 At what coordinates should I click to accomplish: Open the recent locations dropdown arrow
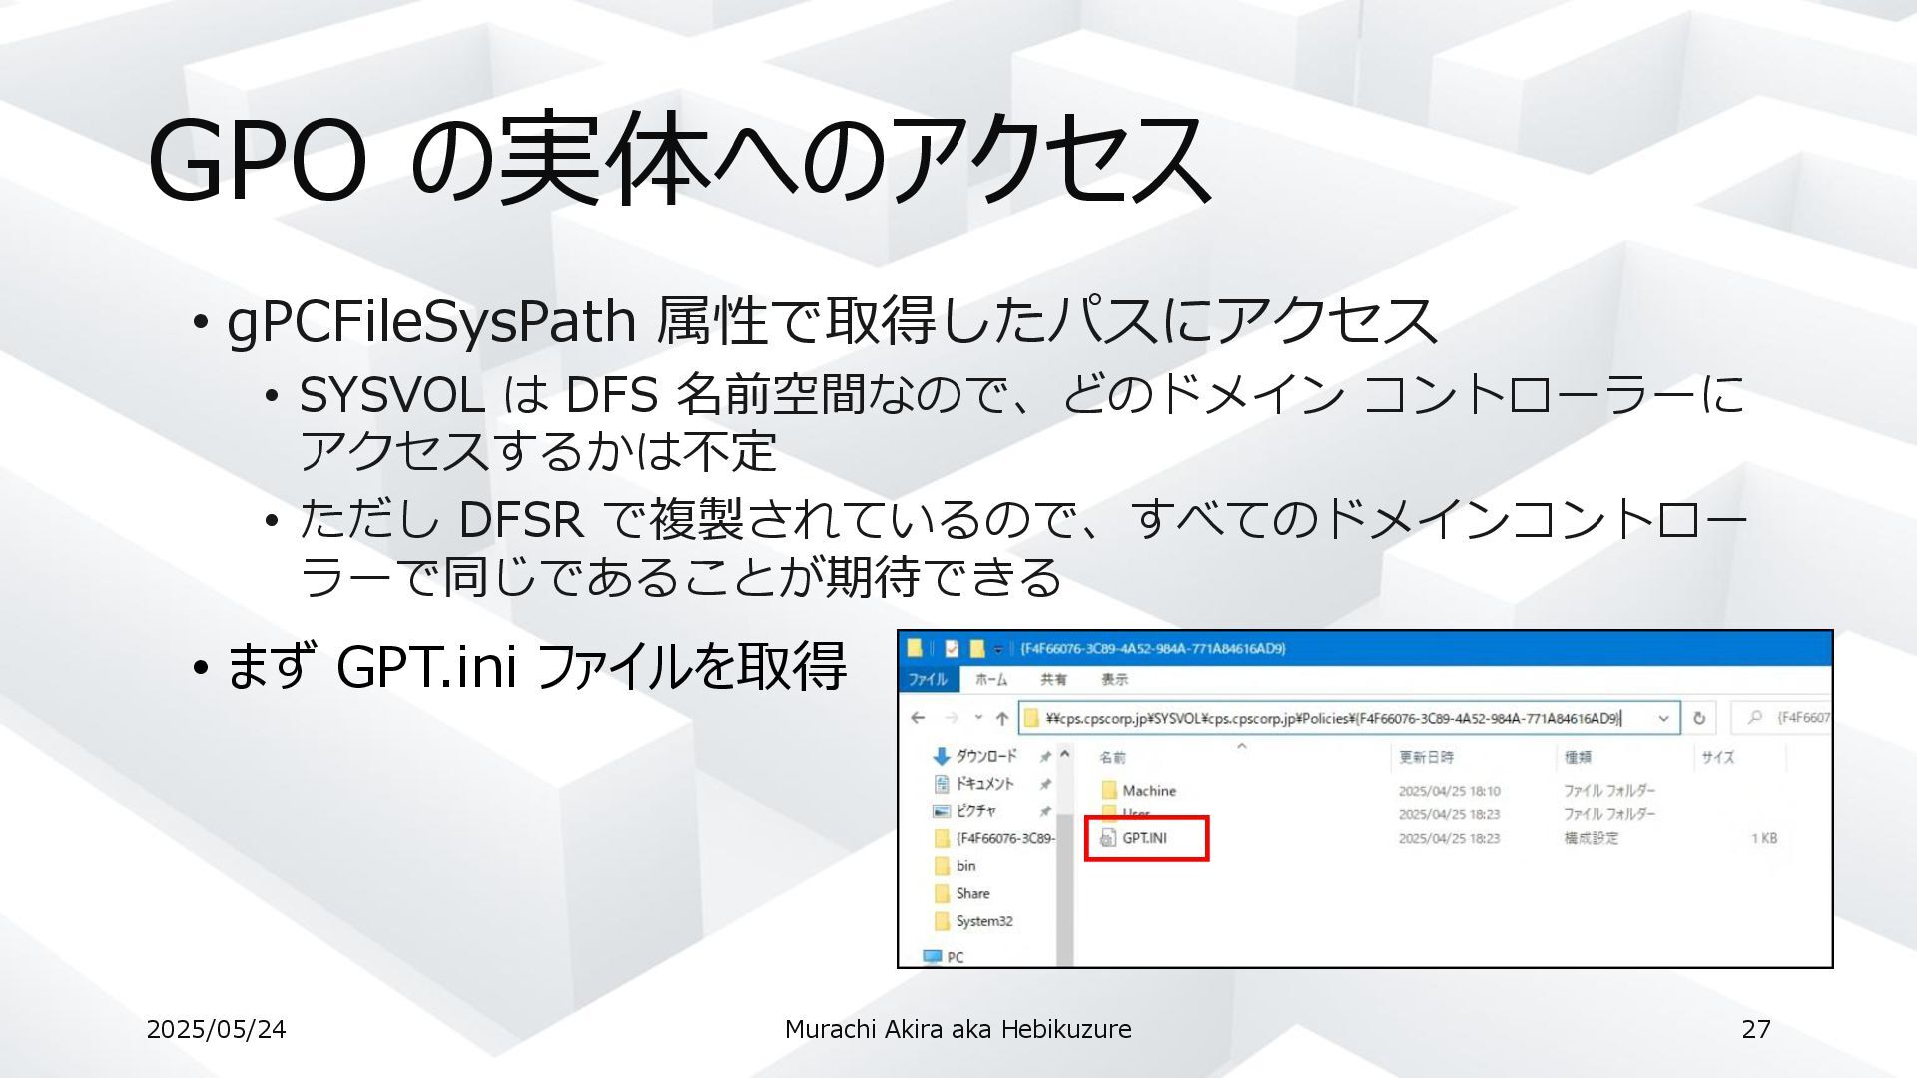pyautogui.click(x=978, y=718)
